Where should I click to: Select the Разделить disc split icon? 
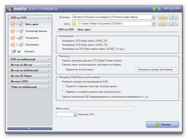pyautogui.click(x=17, y=38)
